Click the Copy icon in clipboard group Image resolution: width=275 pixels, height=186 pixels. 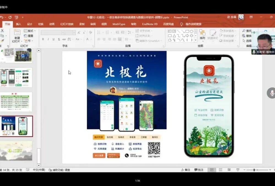[x=2, y=36]
